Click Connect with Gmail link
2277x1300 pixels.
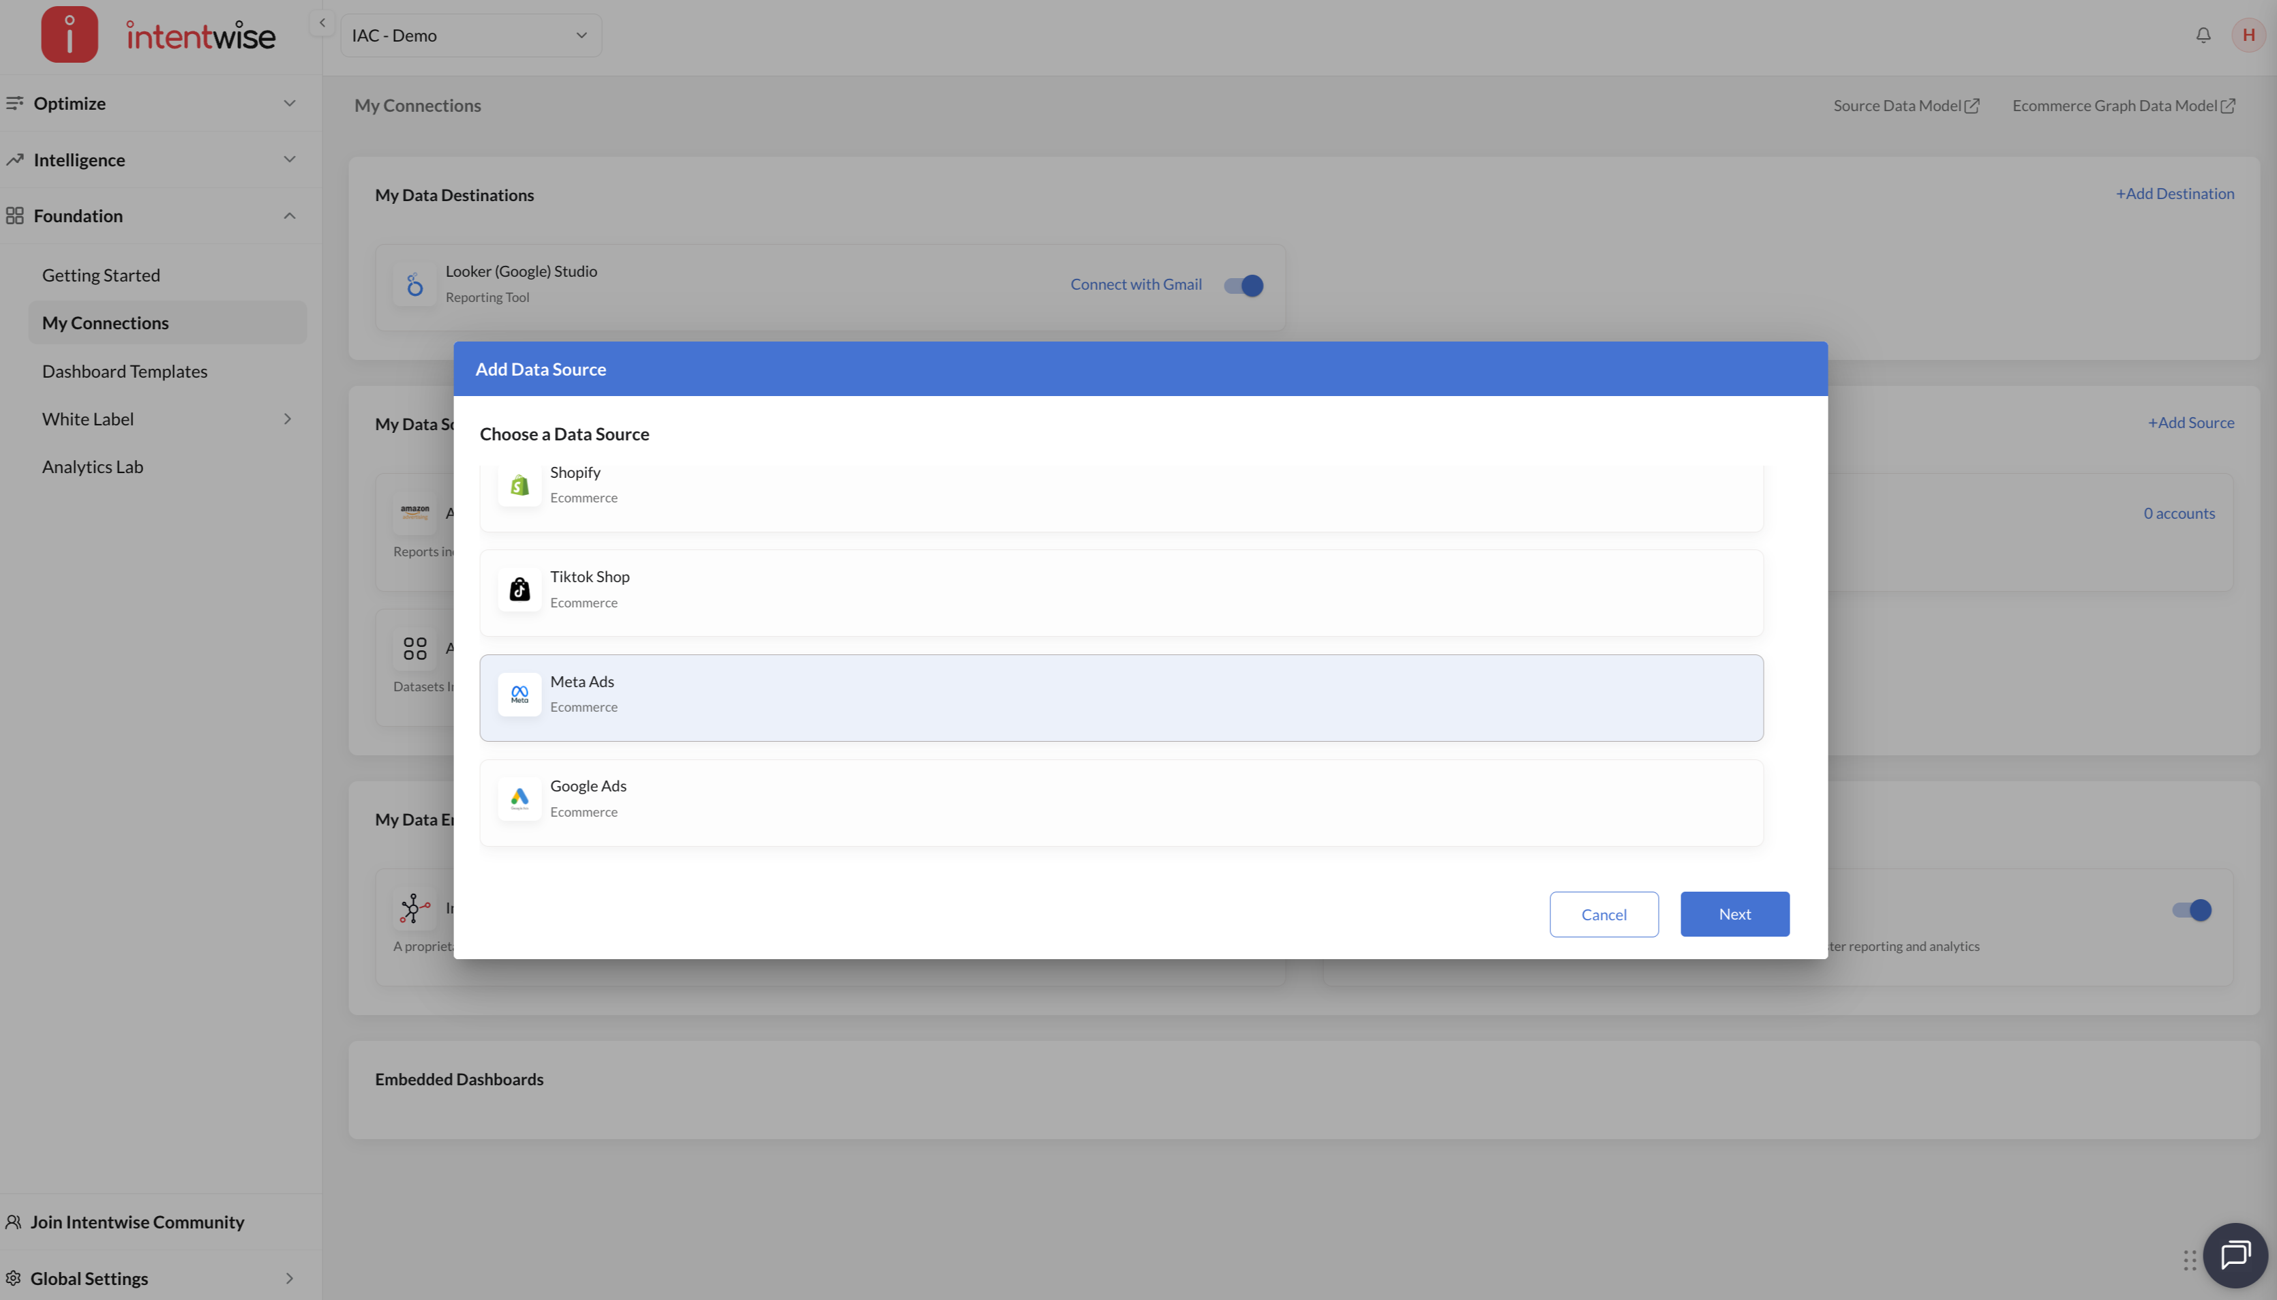tap(1136, 284)
